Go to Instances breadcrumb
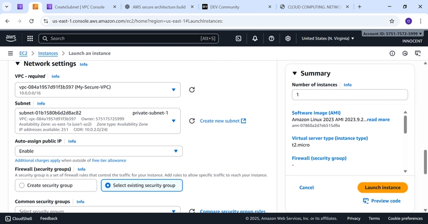Screen dimensions: 428x224 (x=48, y=53)
